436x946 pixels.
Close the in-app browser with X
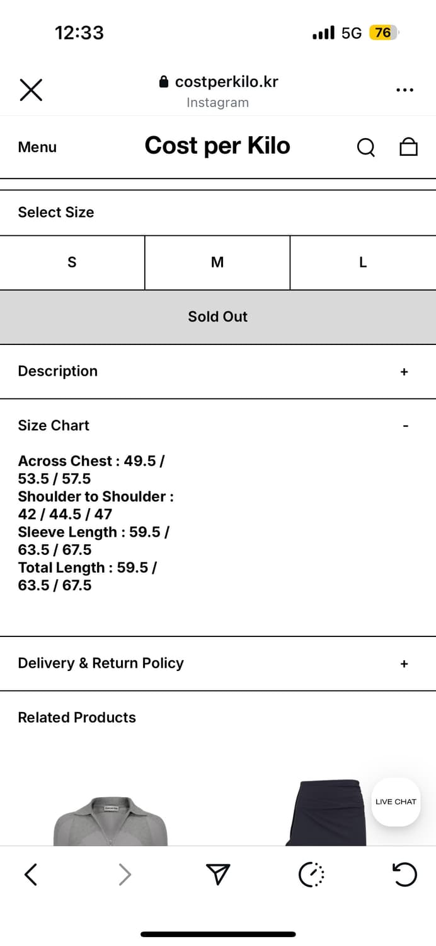pos(31,90)
